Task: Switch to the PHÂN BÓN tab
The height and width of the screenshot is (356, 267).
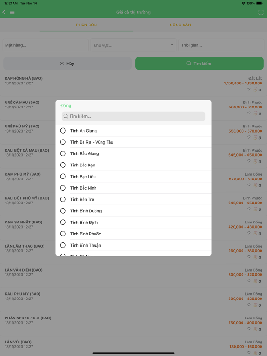Action: [87, 25]
